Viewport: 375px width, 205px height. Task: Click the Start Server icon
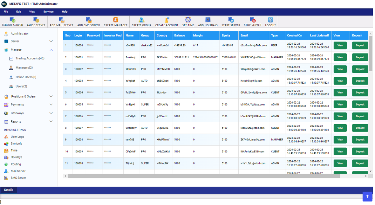[231, 20]
